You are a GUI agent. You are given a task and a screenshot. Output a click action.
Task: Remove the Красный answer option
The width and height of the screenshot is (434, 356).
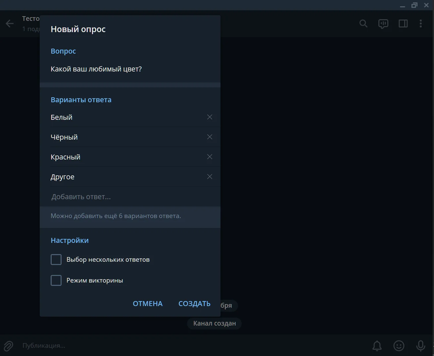(x=210, y=157)
